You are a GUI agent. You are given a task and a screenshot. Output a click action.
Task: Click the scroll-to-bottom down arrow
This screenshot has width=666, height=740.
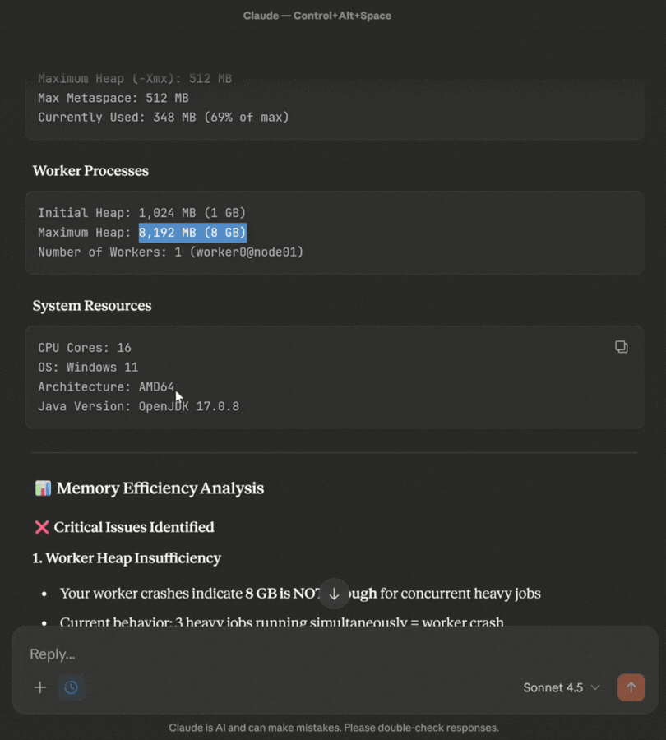tap(334, 594)
